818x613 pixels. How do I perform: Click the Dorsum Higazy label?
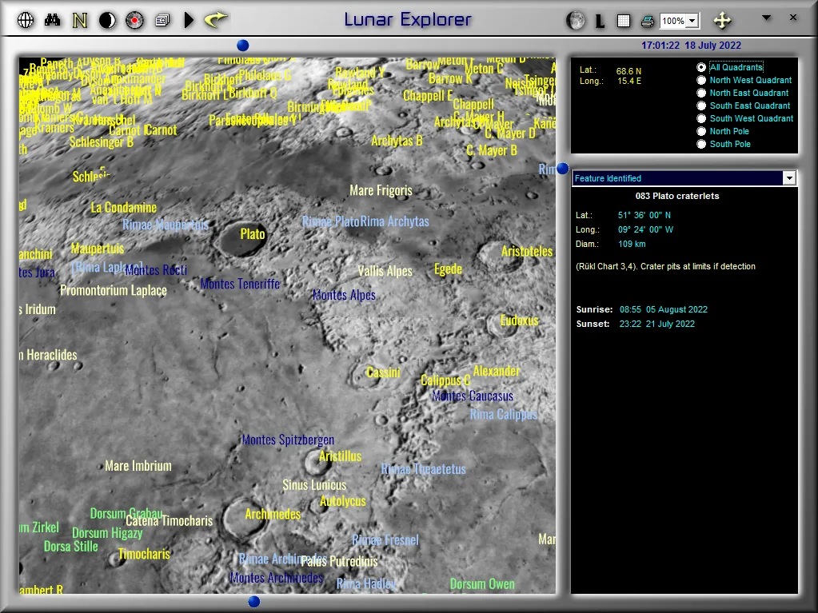point(107,533)
